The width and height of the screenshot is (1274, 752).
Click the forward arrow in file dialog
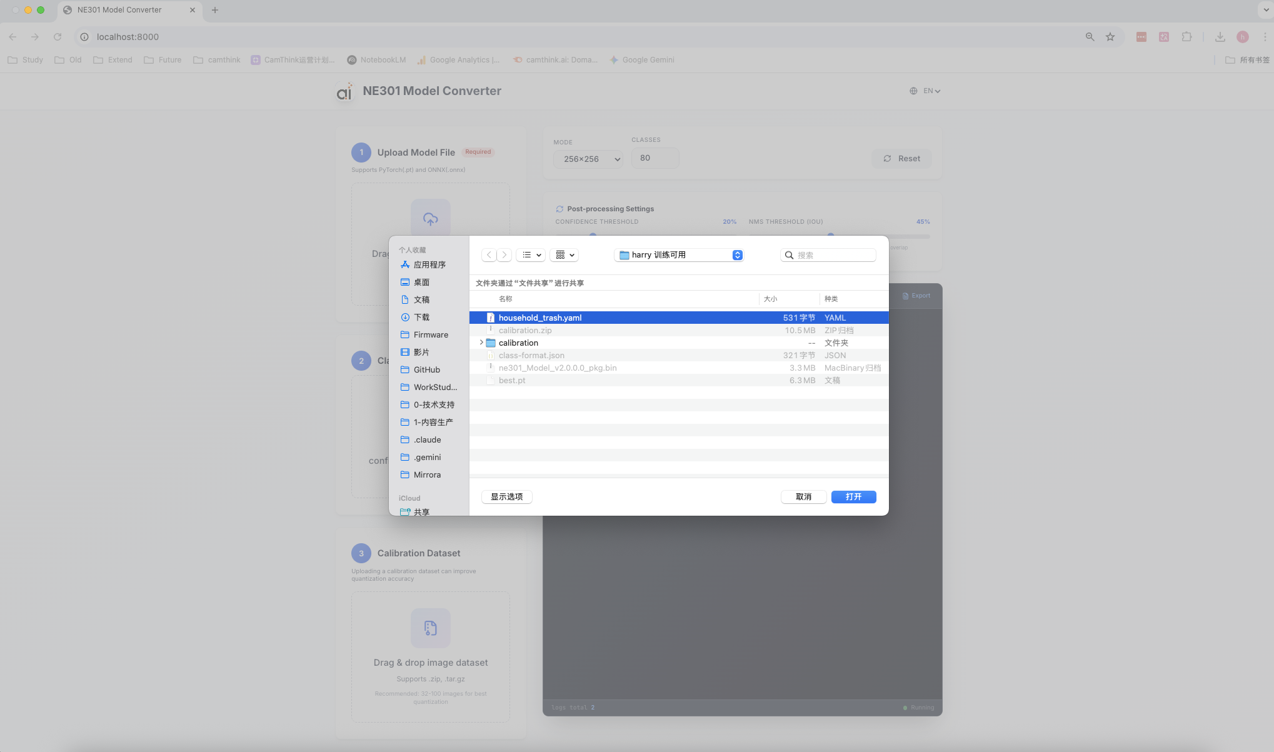click(x=504, y=255)
